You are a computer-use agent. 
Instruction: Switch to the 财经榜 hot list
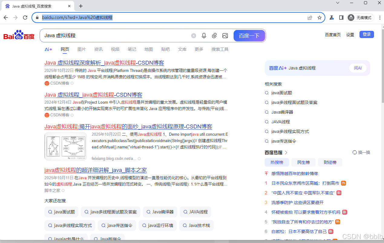[x=330, y=162]
